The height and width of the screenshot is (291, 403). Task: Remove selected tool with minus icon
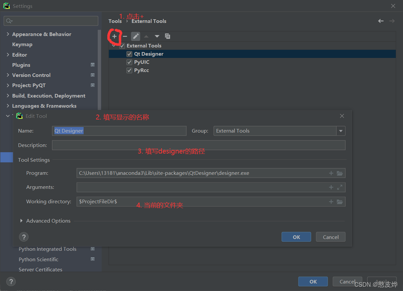125,36
